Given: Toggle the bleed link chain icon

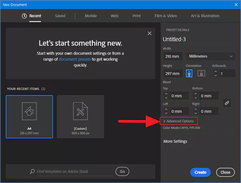Looking at the screenshot, I should click(x=227, y=103).
